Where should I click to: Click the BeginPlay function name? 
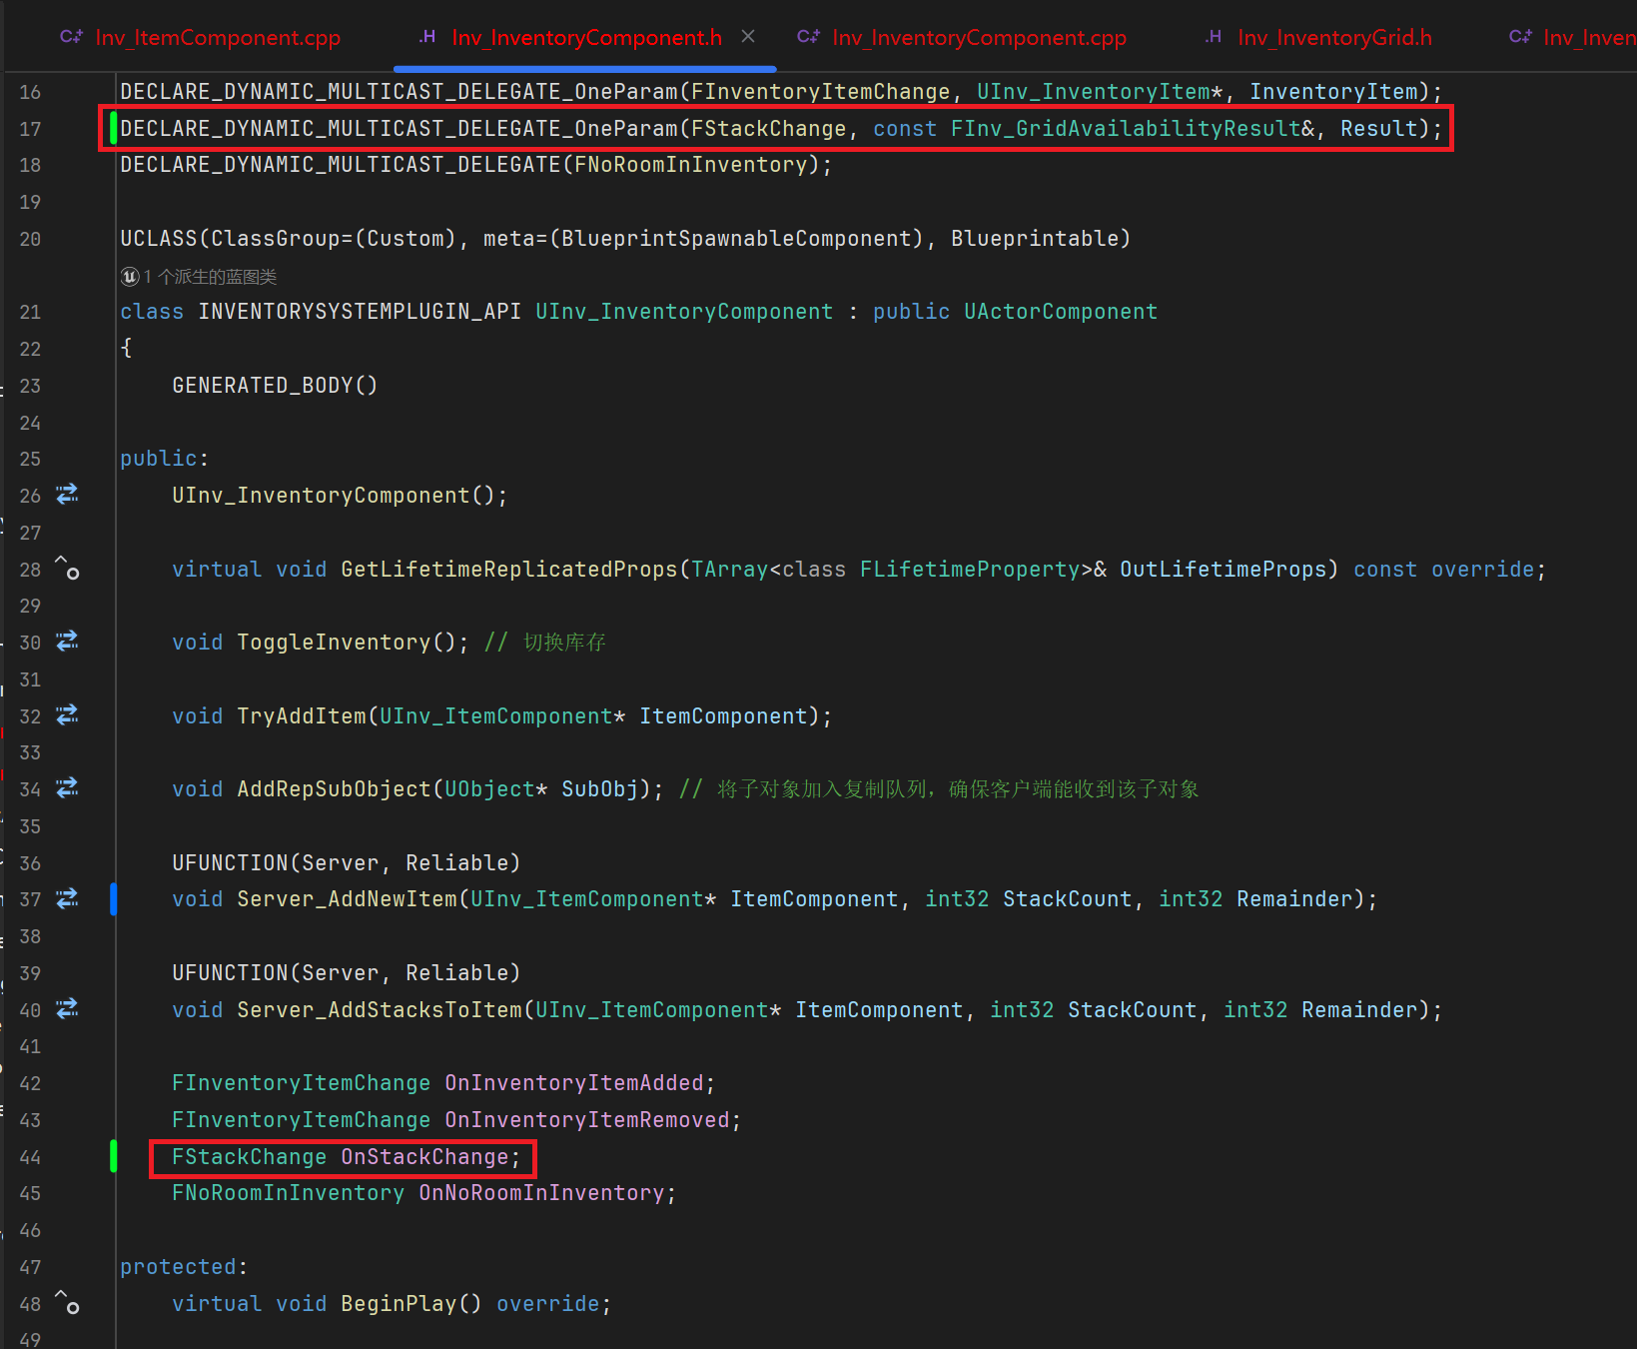(x=399, y=1304)
